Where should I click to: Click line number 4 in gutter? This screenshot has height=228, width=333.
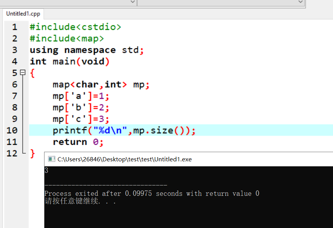(15, 61)
